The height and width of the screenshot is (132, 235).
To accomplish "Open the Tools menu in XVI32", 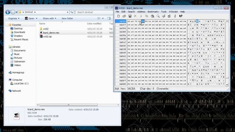I will point(164,11).
